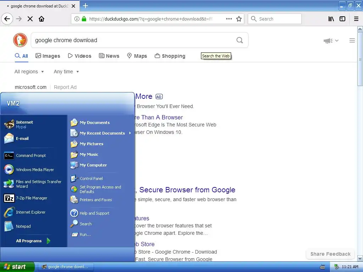Switch to the Videos results tab

tap(80, 56)
